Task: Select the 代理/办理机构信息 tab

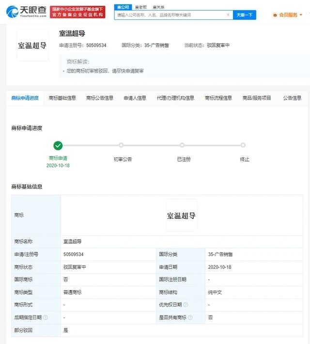Action: (x=175, y=98)
